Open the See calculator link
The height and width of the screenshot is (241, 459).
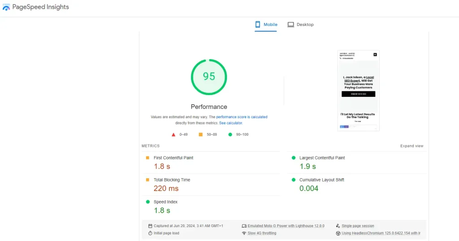click(231, 123)
